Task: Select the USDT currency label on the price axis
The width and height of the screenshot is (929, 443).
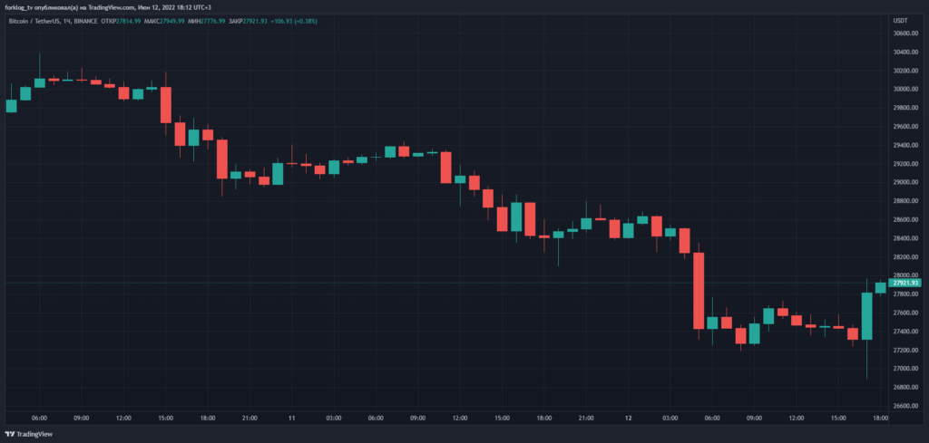Action: [x=901, y=19]
